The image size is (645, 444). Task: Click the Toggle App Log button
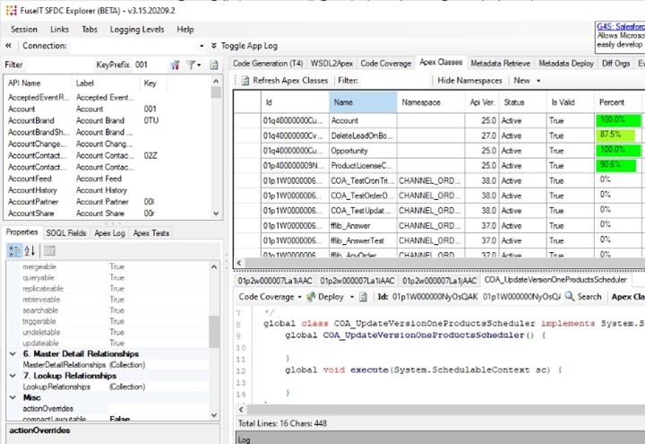(x=249, y=46)
